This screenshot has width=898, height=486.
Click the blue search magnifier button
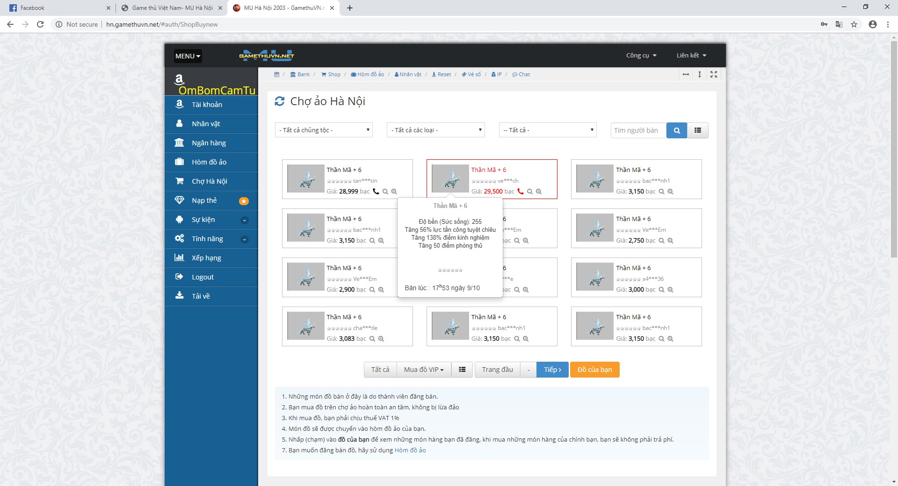(676, 130)
